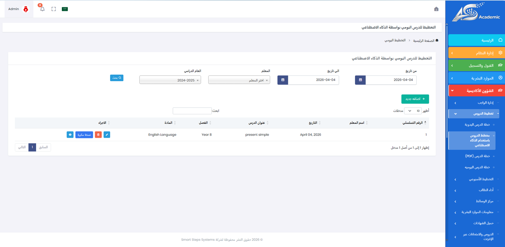Toggle fullscreen mode icon
505x247 pixels.
tap(54, 9)
